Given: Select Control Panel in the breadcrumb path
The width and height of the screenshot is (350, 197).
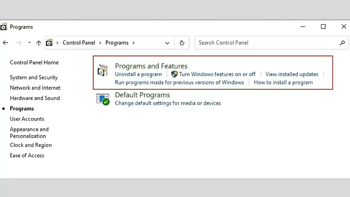Looking at the screenshot, I should pos(79,43).
